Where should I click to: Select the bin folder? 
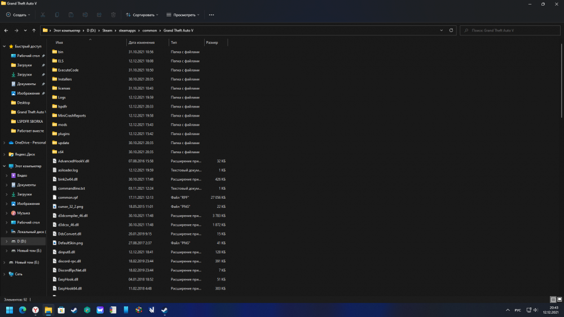tap(58, 52)
